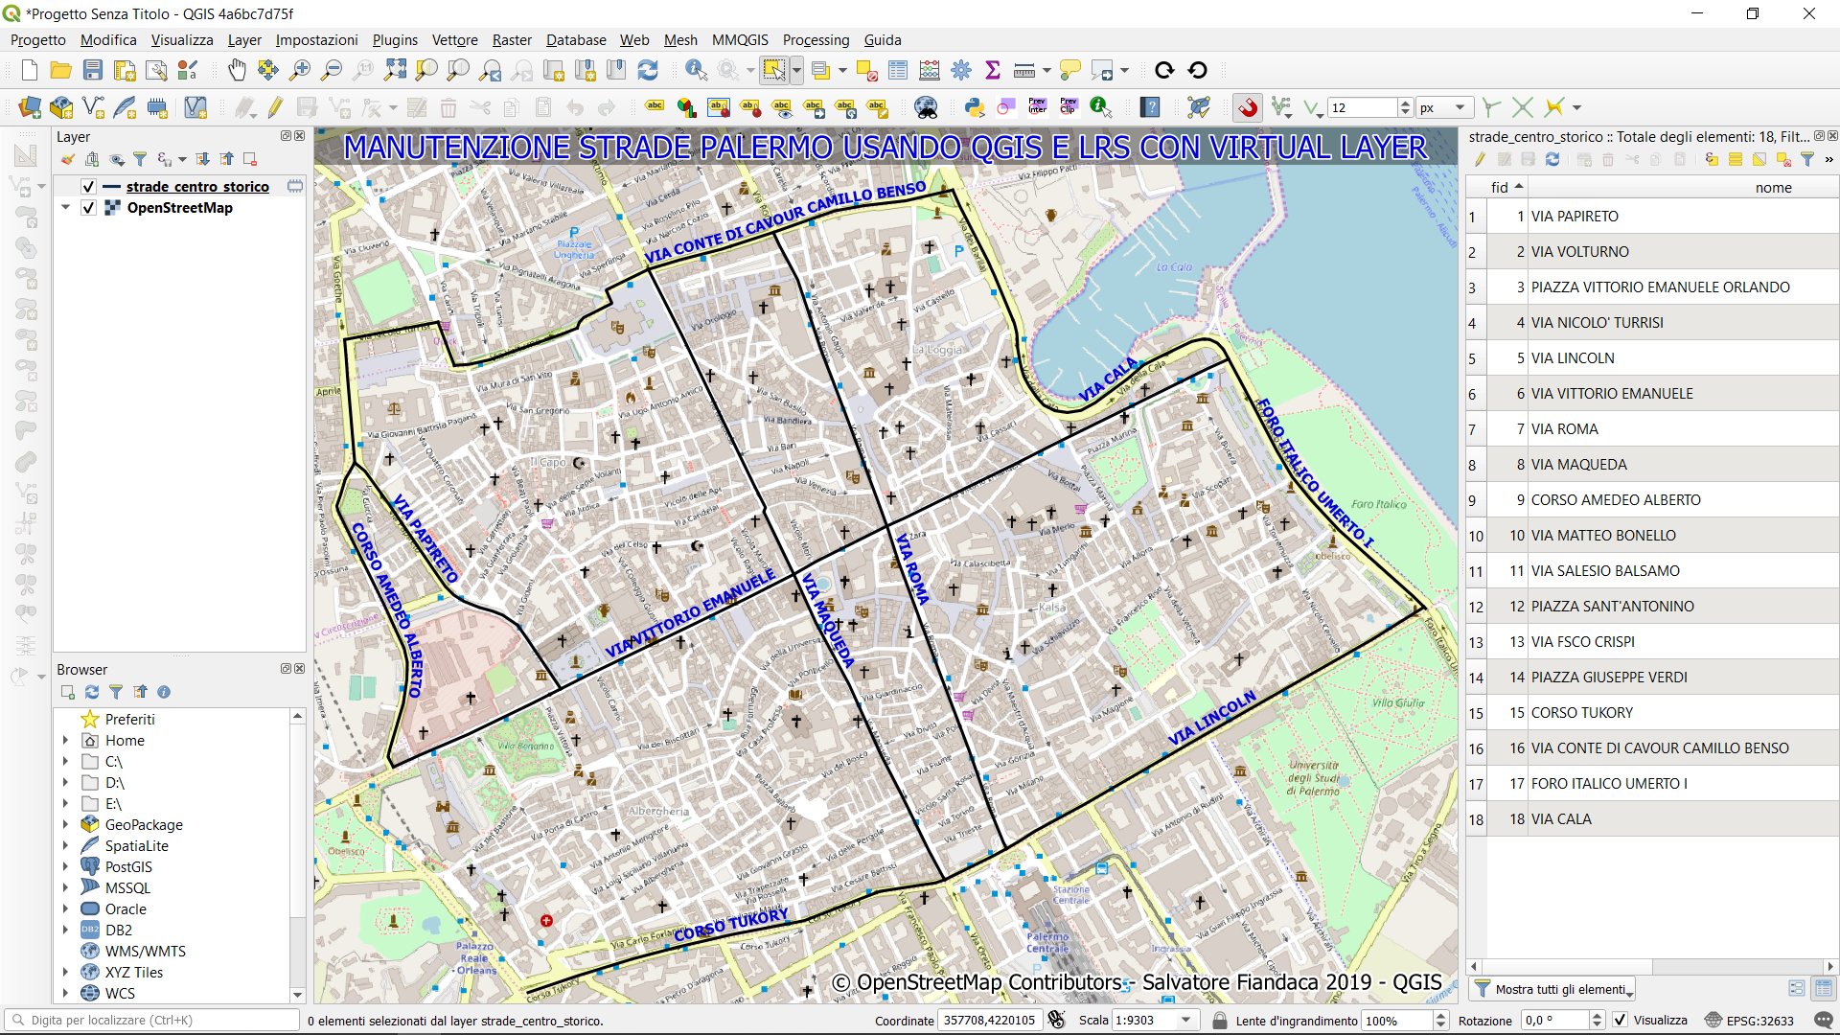Open the Scala scale dropdown
This screenshot has height=1035, width=1840.
click(x=1186, y=1021)
